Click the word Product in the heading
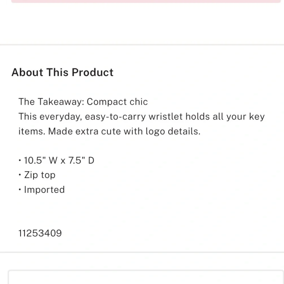This screenshot has height=284, width=284. point(93,72)
